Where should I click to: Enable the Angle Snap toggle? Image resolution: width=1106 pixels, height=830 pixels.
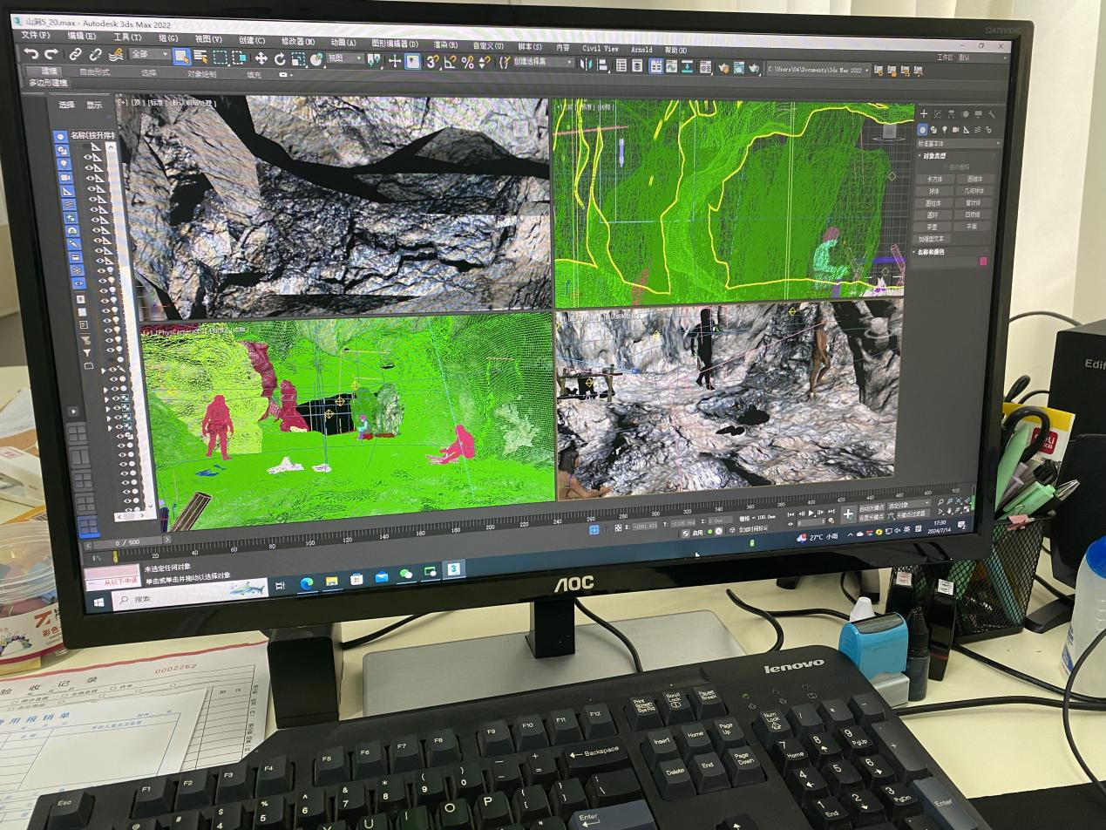click(450, 62)
